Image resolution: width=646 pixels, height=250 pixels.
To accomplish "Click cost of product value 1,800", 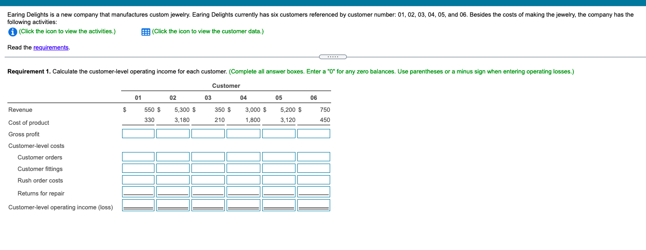I will click(x=252, y=120).
